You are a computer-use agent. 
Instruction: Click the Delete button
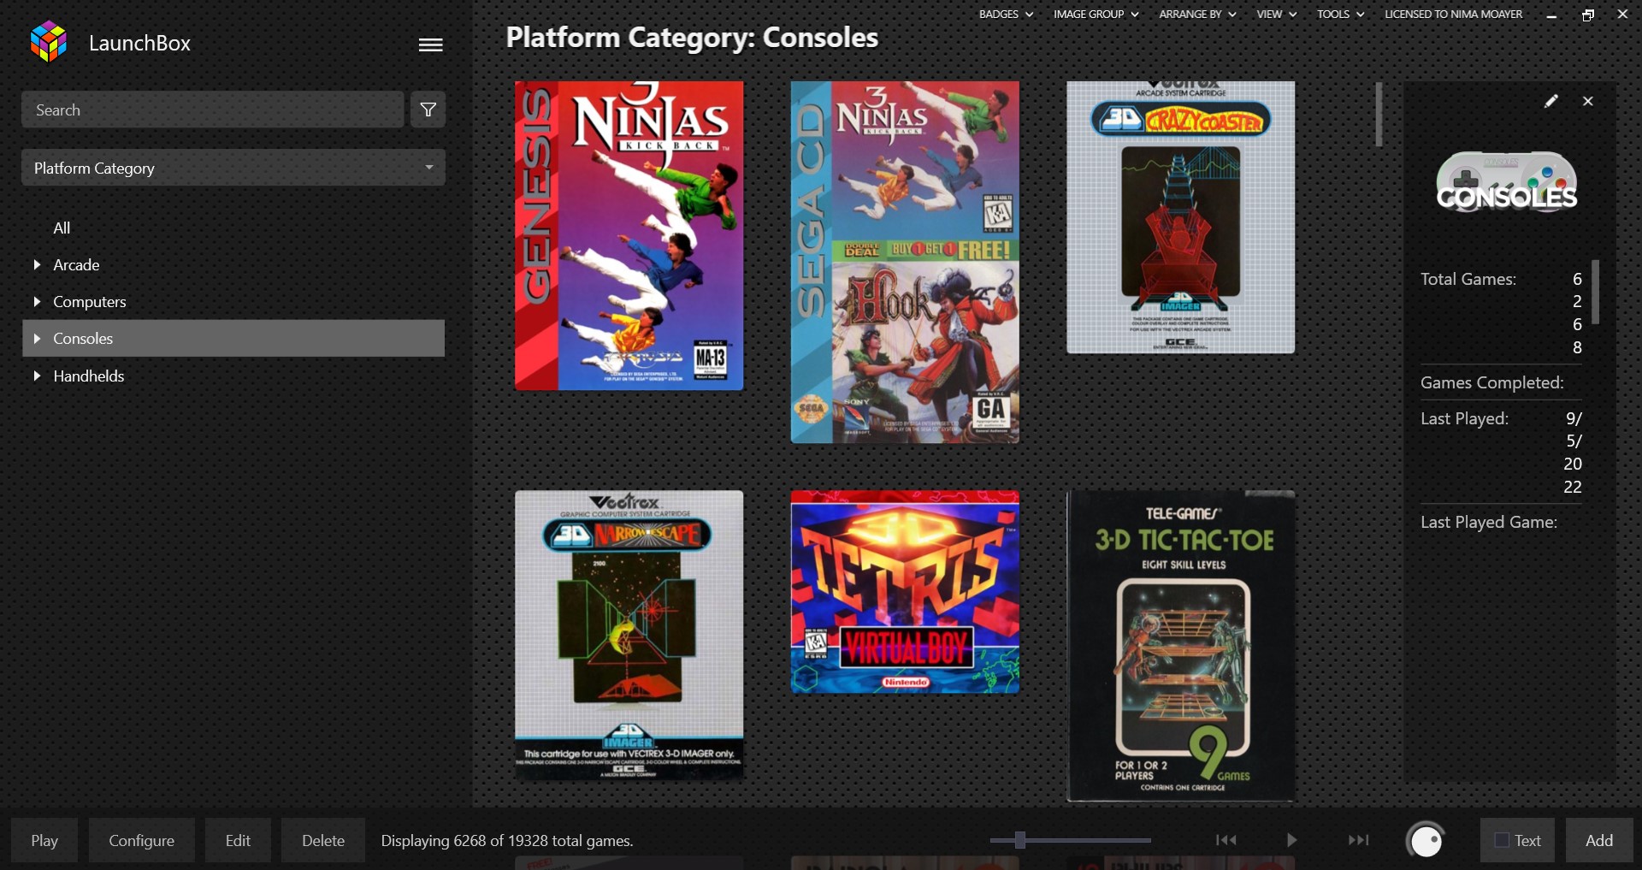323,840
